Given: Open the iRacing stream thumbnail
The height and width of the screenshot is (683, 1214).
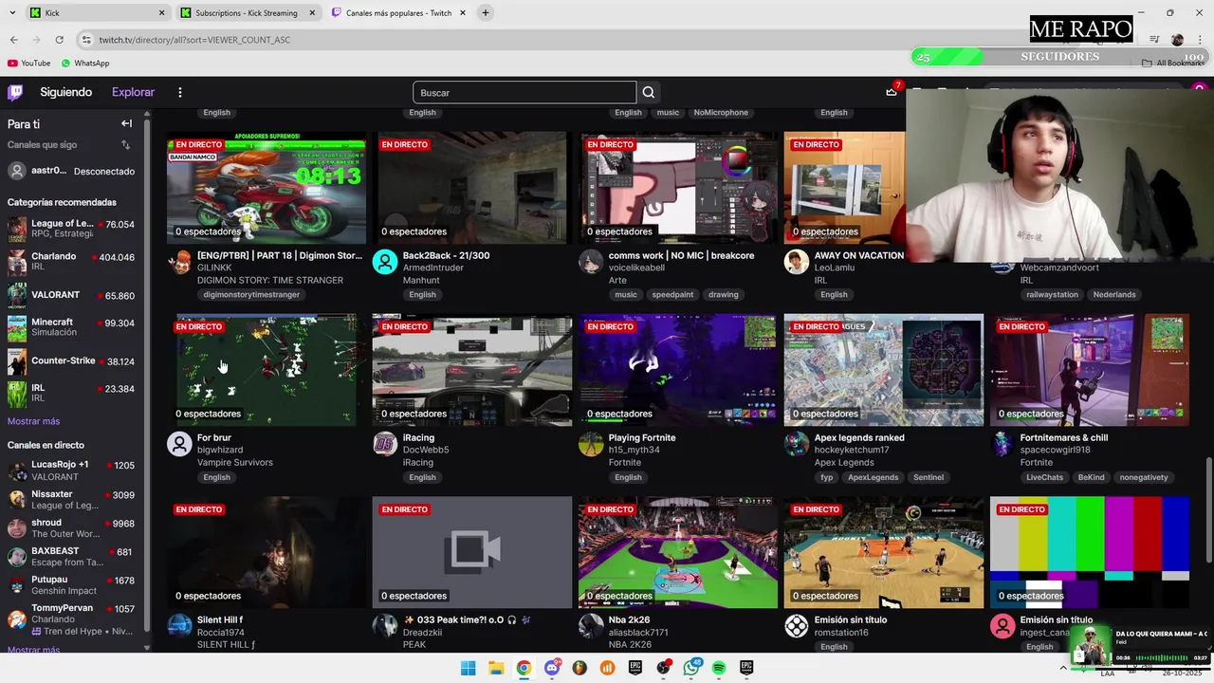Looking at the screenshot, I should tap(472, 370).
